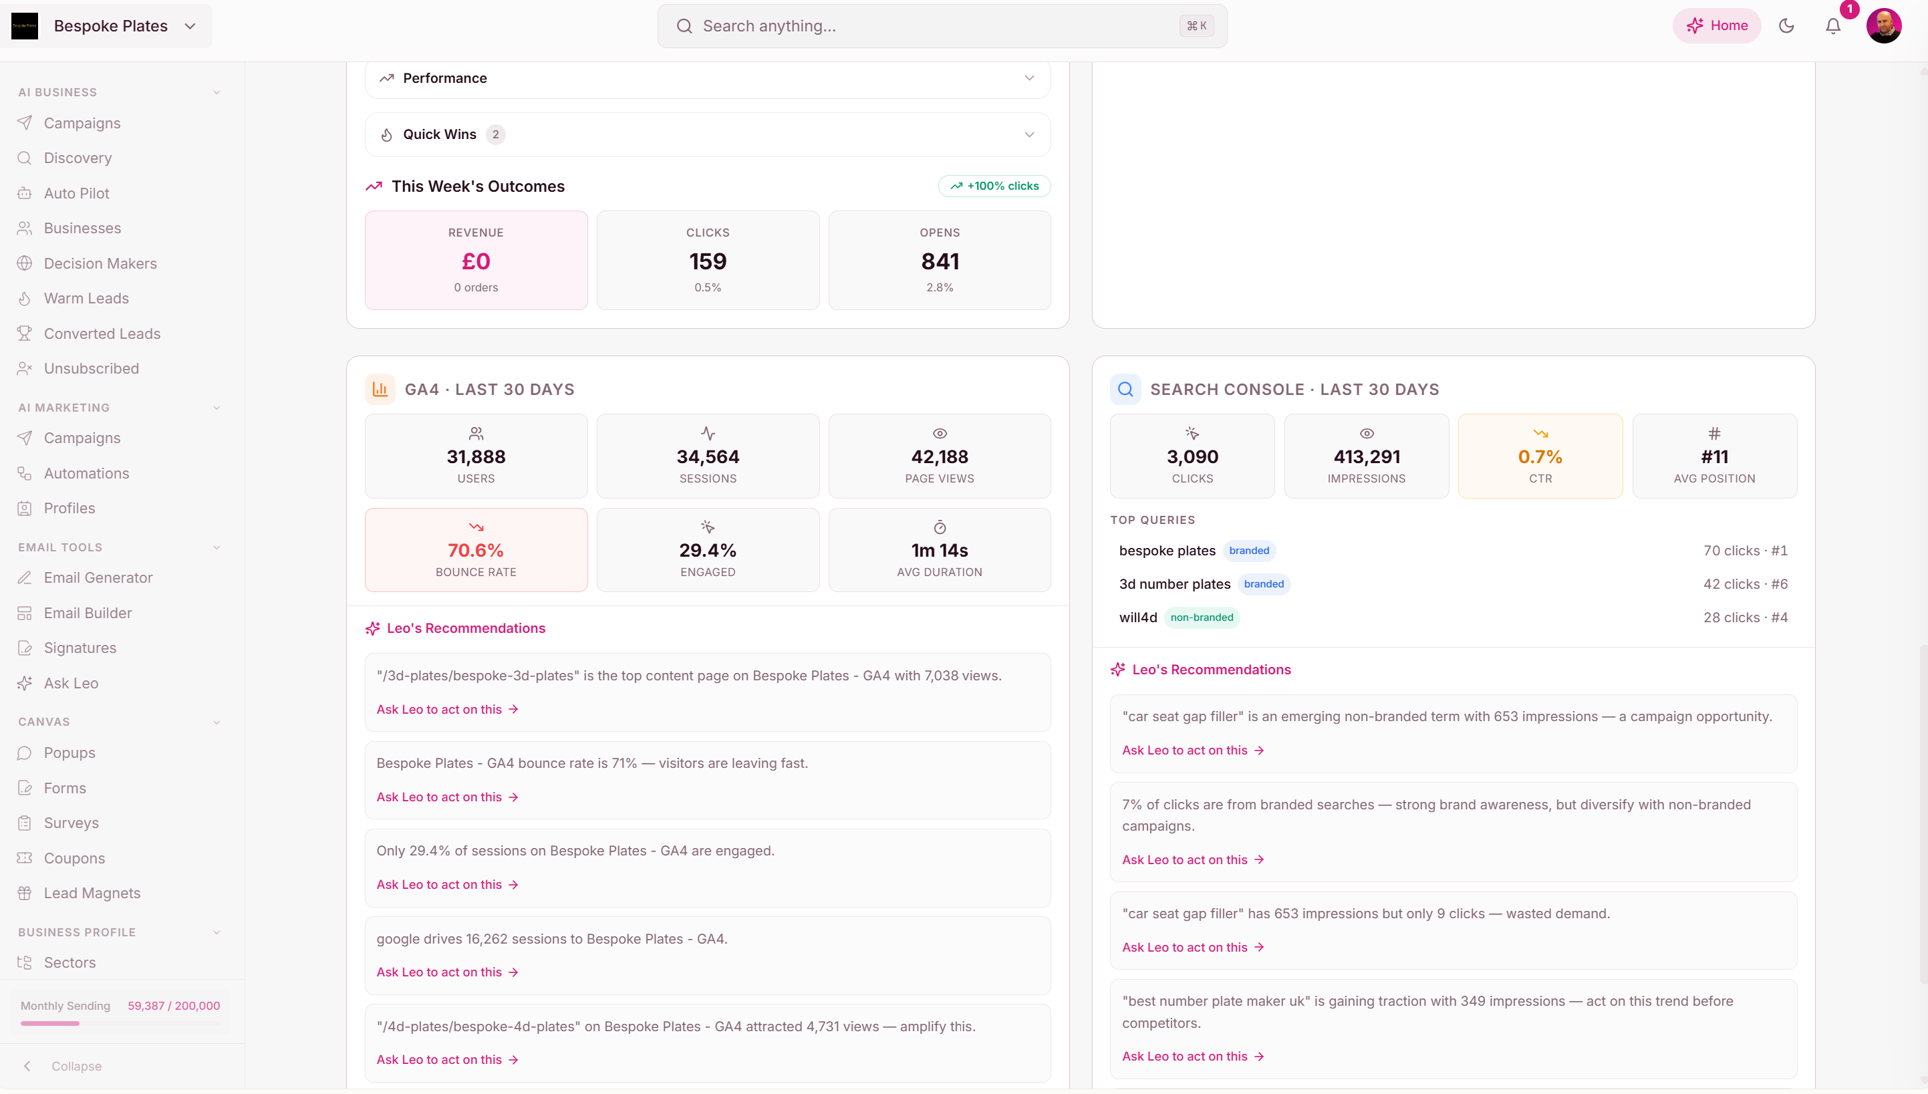Ask Leo to act on bounce rate
The image size is (1928, 1094).
pyautogui.click(x=447, y=797)
